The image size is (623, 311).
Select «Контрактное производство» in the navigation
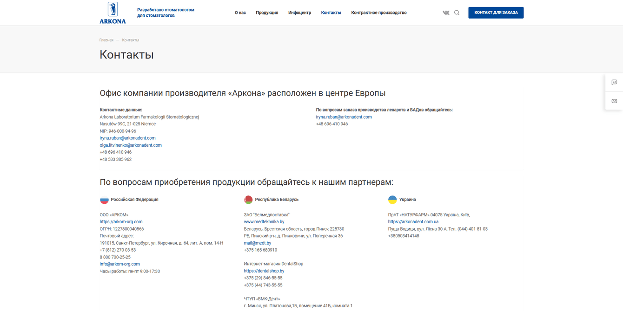point(379,13)
